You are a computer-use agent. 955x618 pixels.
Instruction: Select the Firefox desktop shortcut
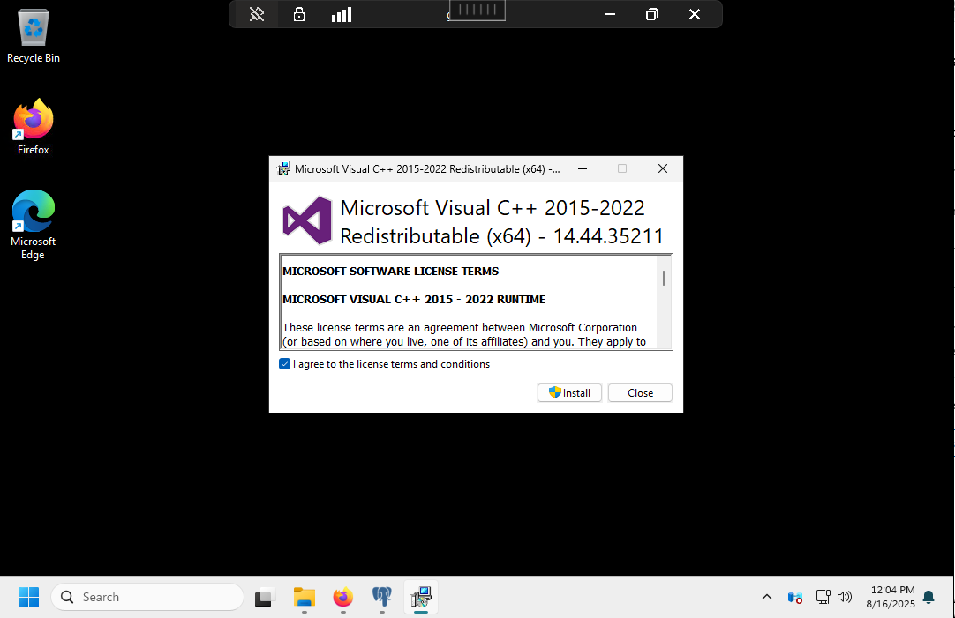pyautogui.click(x=33, y=127)
